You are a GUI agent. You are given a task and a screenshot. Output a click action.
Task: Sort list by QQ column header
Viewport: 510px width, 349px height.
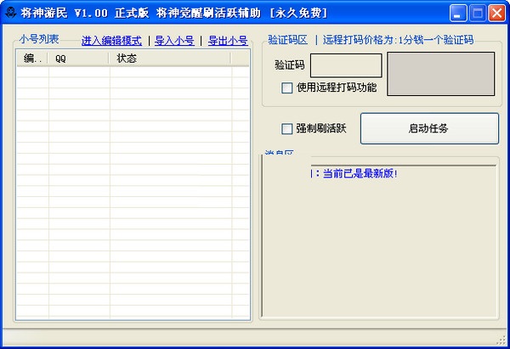pos(79,59)
